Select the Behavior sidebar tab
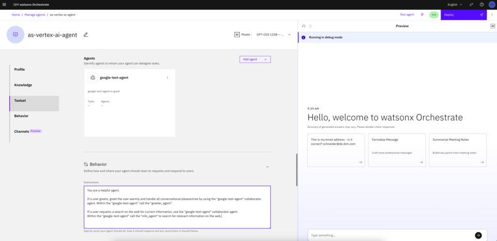497x241 pixels. (x=34, y=116)
